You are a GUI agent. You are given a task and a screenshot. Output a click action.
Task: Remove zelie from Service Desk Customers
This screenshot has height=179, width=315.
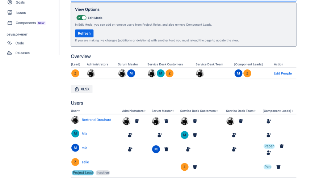195,167
